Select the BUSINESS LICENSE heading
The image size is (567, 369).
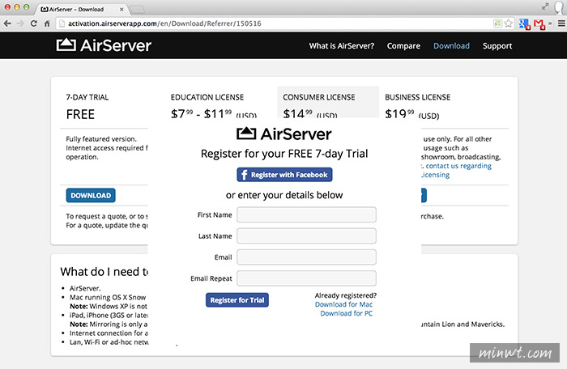418,97
